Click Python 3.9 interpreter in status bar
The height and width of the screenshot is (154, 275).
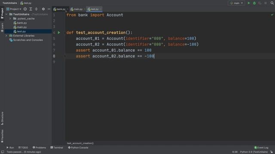(254, 152)
